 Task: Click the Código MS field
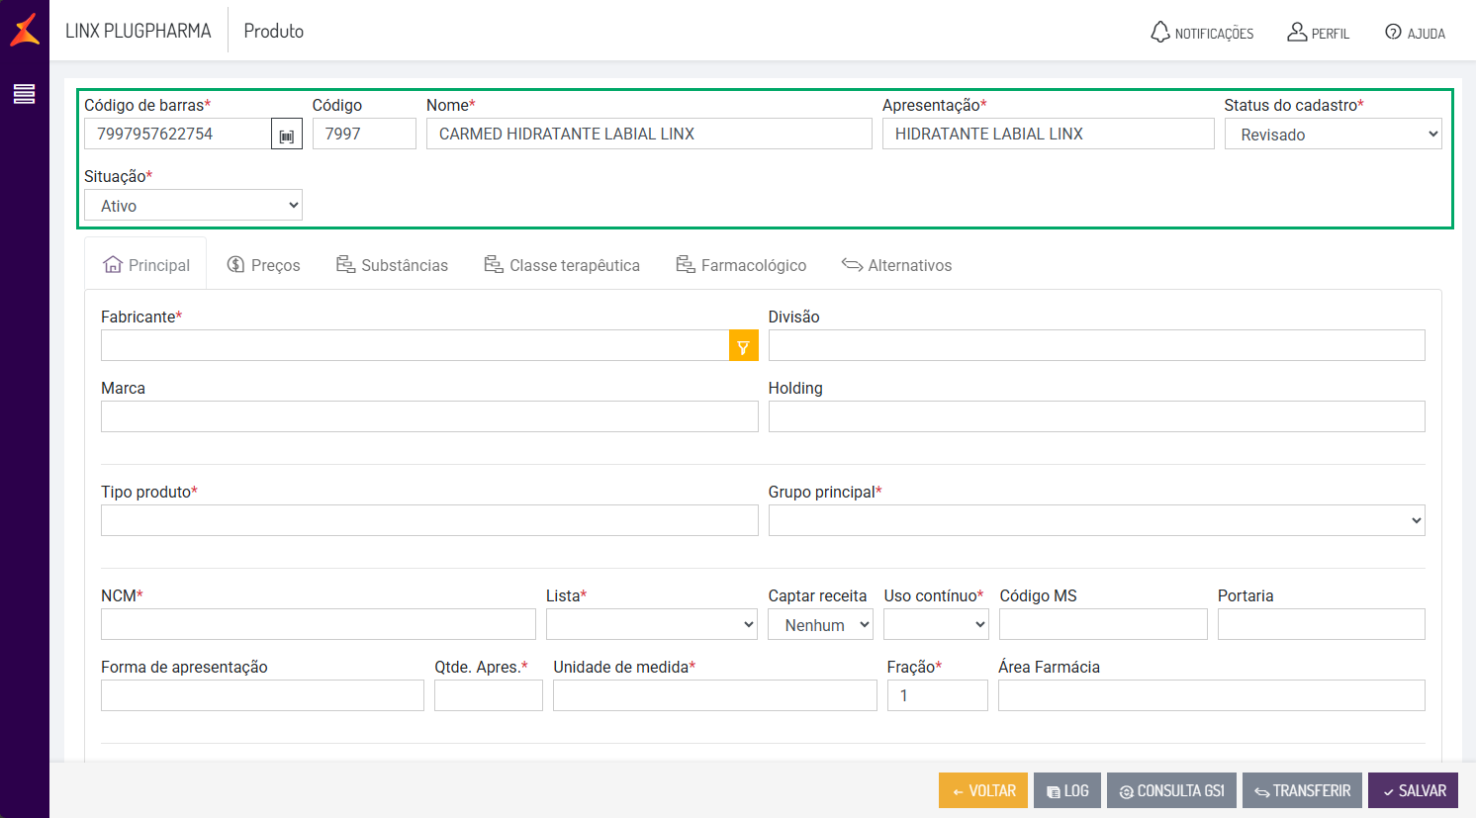click(1103, 624)
